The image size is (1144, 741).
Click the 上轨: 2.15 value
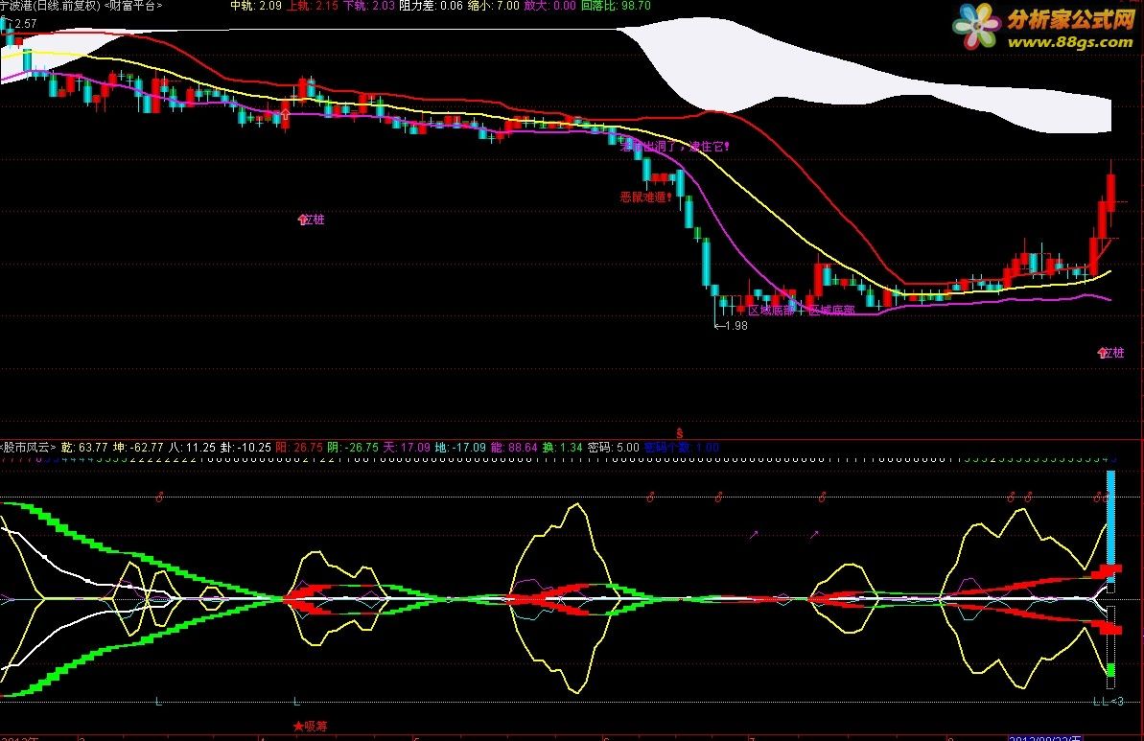313,6
